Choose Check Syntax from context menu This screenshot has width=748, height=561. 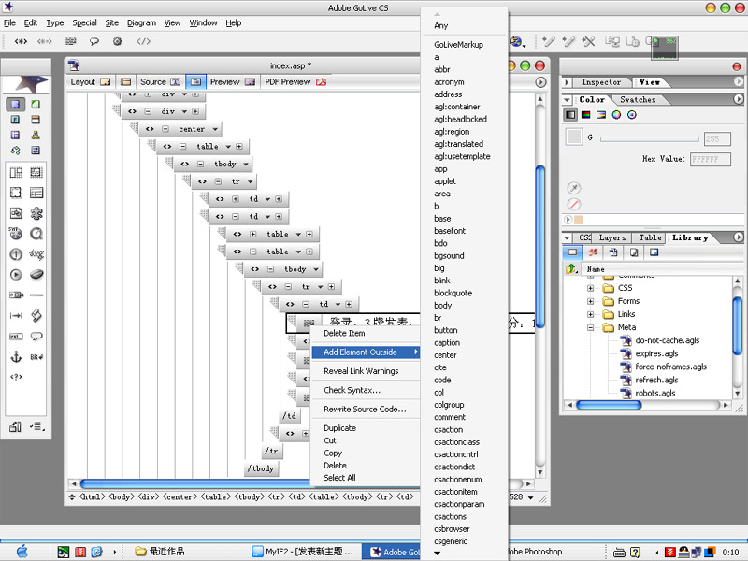(x=352, y=390)
